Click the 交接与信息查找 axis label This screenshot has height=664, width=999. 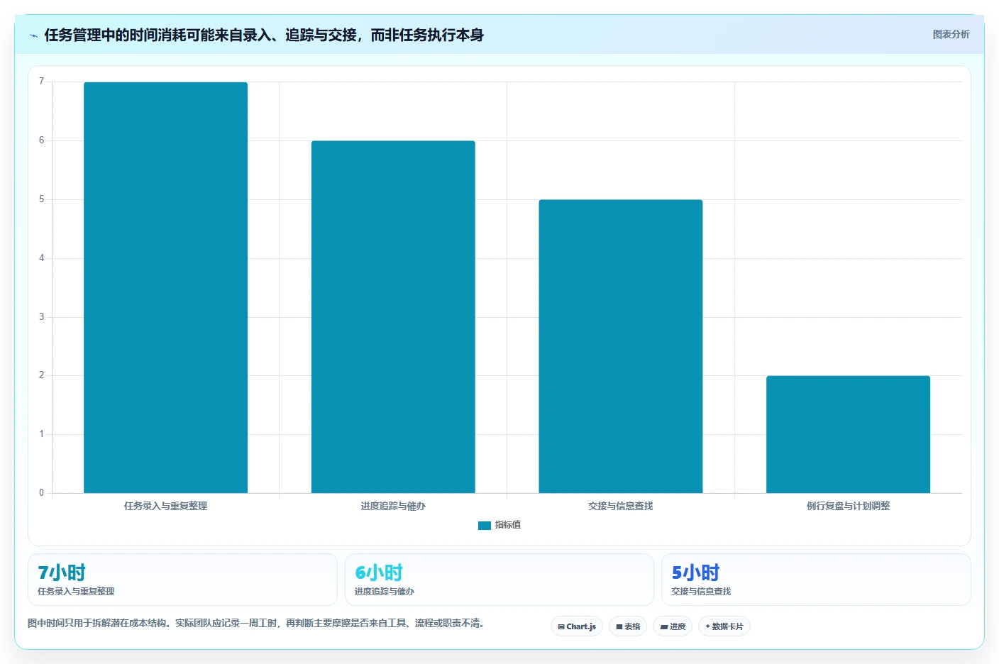[x=621, y=506]
